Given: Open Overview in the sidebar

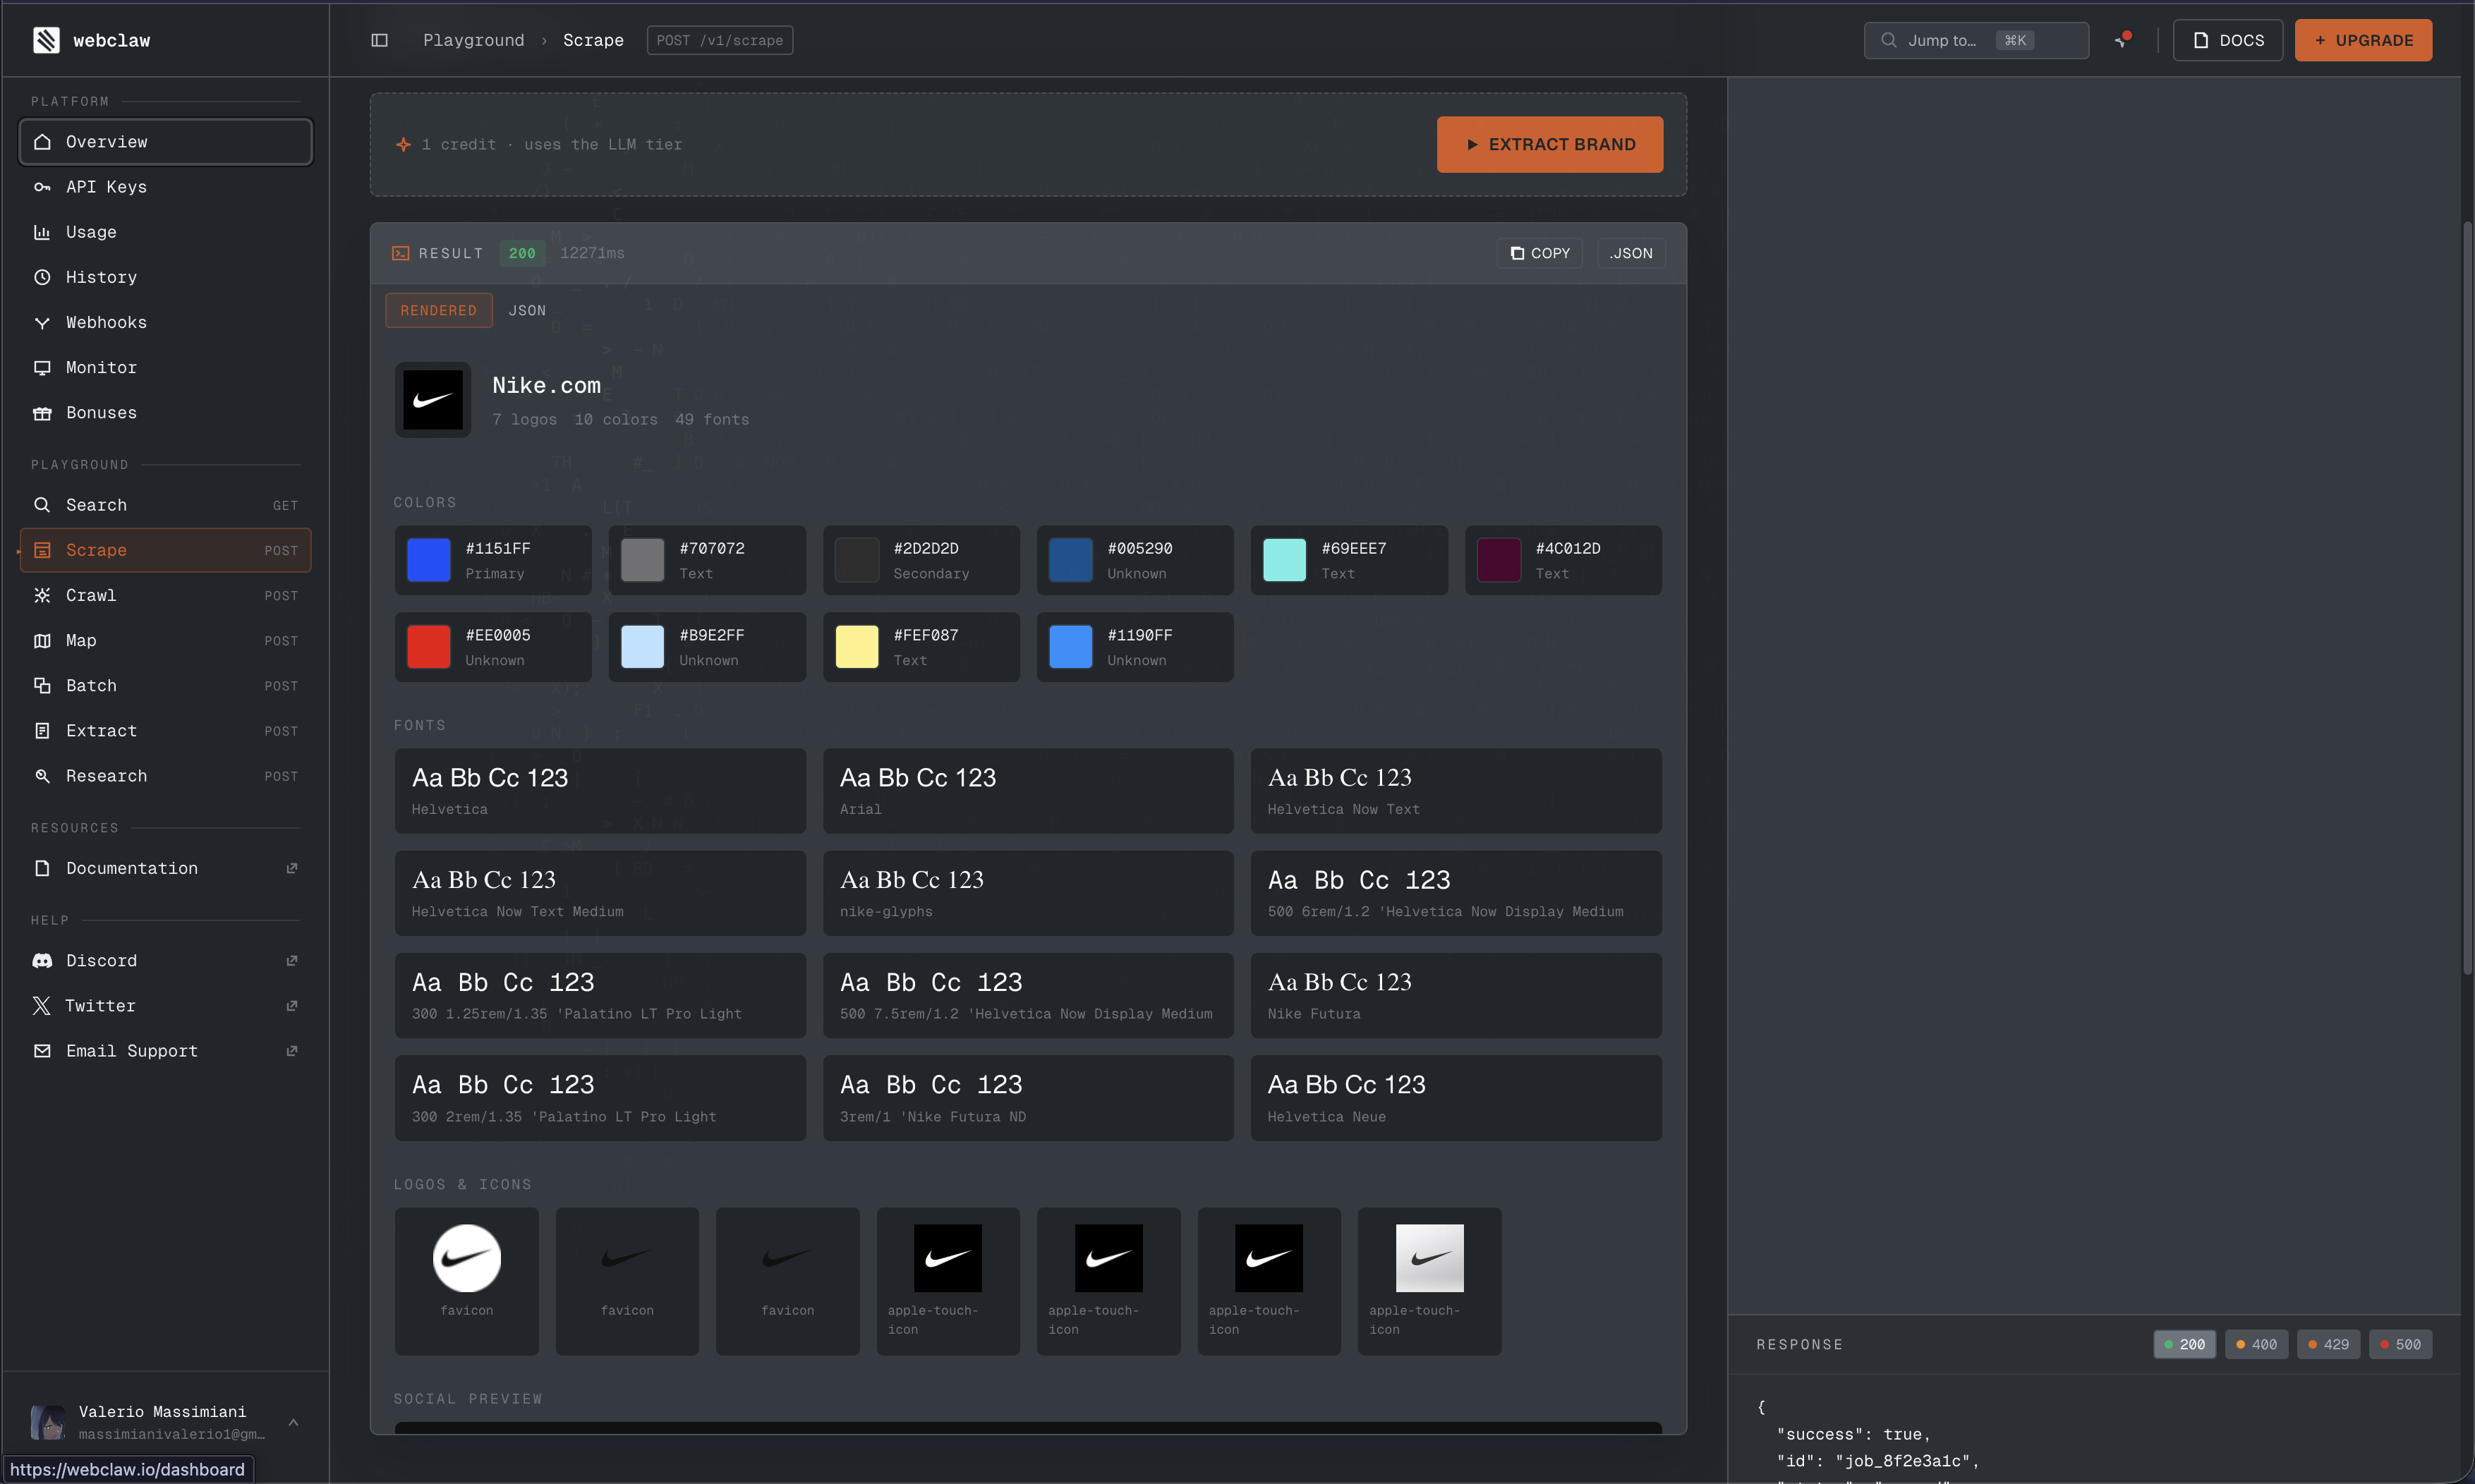Looking at the screenshot, I should point(165,142).
